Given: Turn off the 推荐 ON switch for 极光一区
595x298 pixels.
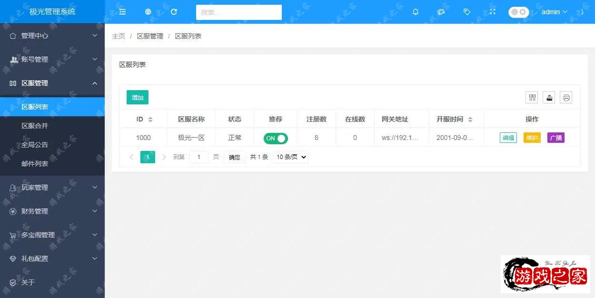Looking at the screenshot, I should (276, 138).
